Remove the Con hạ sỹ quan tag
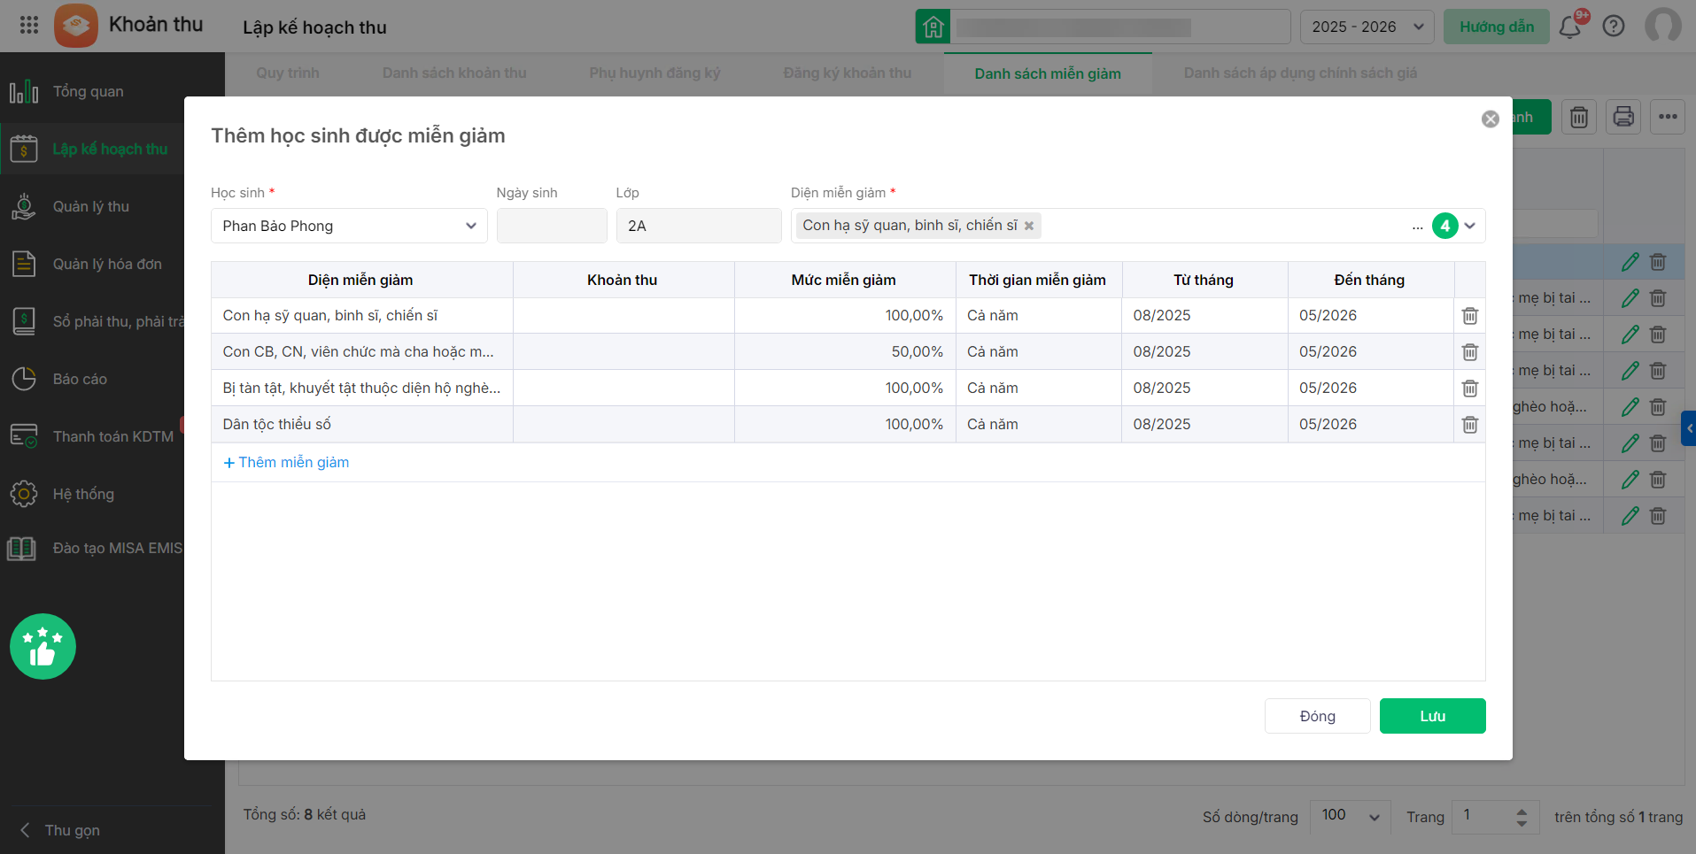This screenshot has width=1696, height=854. [x=1029, y=226]
